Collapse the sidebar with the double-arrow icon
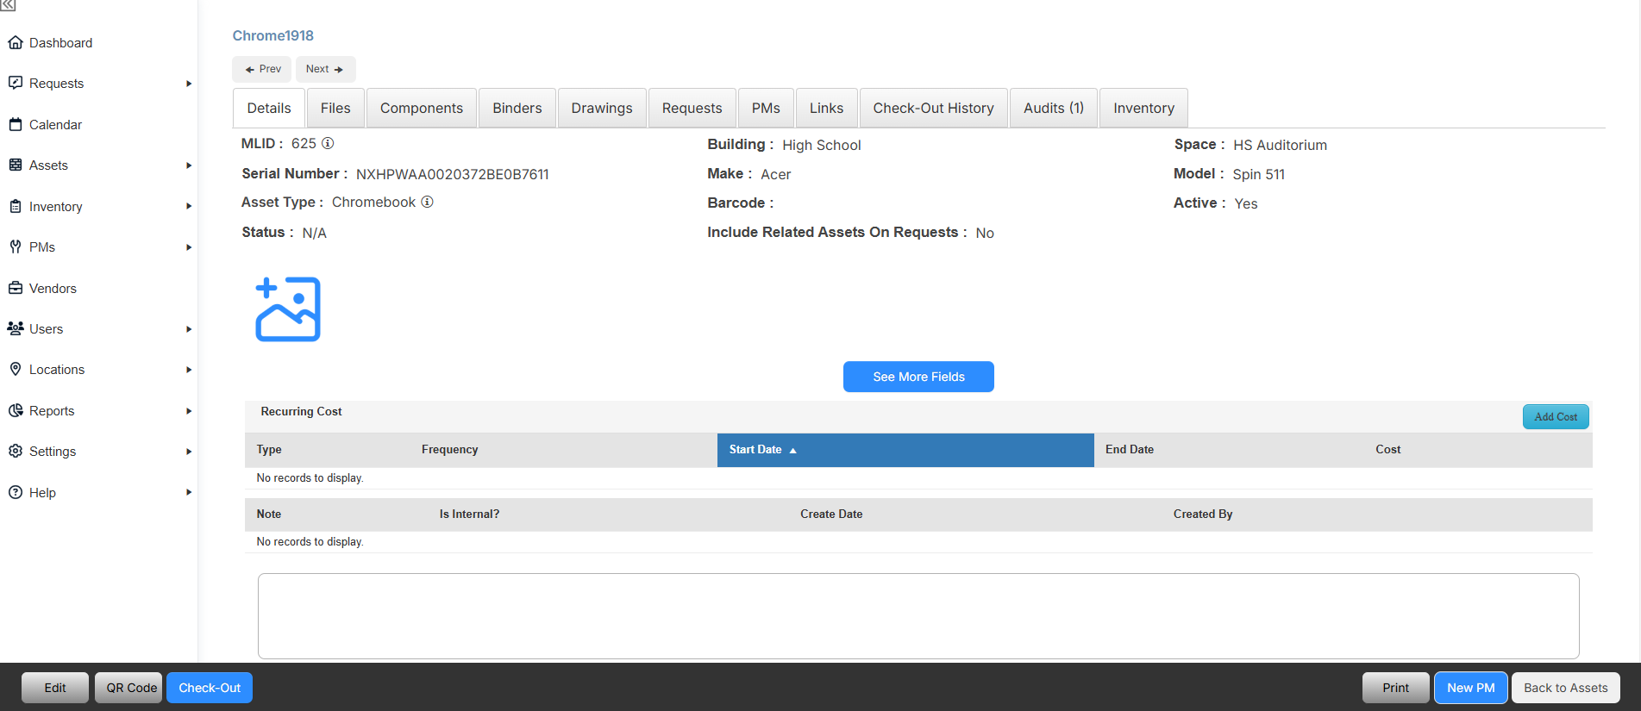This screenshot has width=1641, height=711. click(8, 5)
